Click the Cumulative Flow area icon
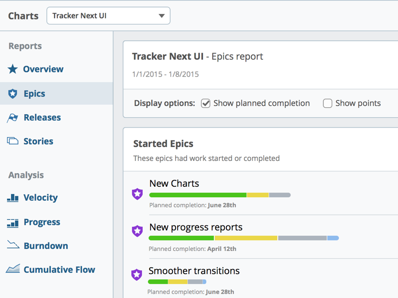Viewport: 398px width, 298px height. pos(13,269)
